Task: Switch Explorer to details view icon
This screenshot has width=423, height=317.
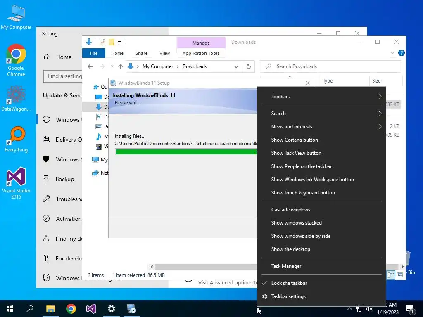Action: coord(391,275)
